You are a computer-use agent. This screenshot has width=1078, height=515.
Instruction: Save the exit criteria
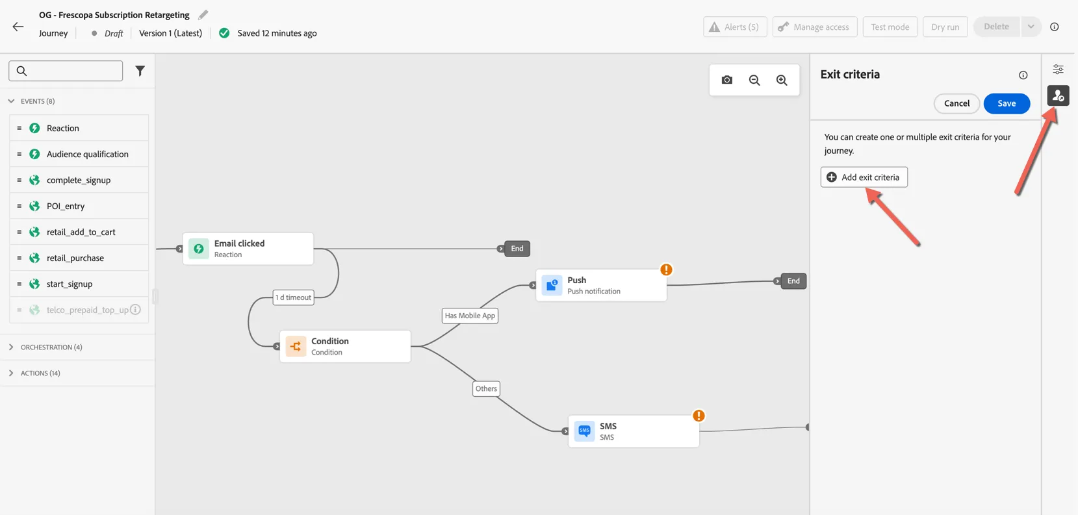pyautogui.click(x=1007, y=103)
